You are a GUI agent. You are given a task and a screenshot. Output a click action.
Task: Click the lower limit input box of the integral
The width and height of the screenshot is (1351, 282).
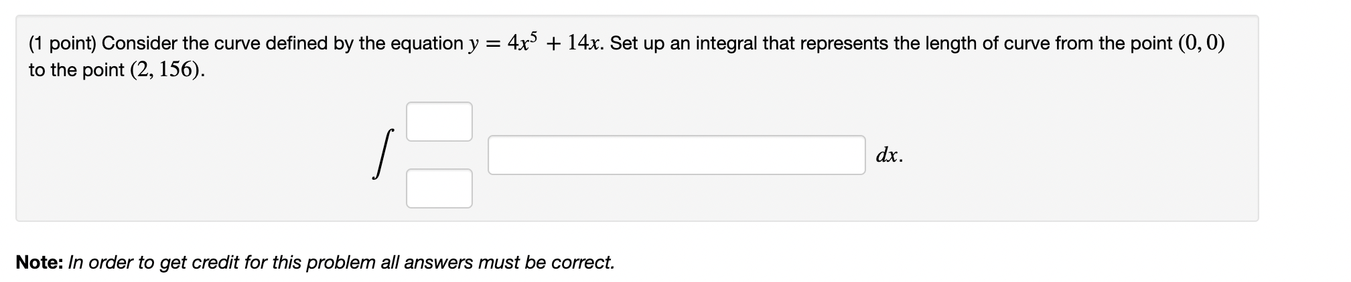tap(439, 188)
